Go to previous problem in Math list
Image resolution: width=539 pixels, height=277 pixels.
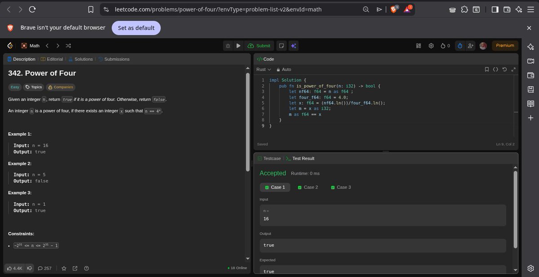47,46
